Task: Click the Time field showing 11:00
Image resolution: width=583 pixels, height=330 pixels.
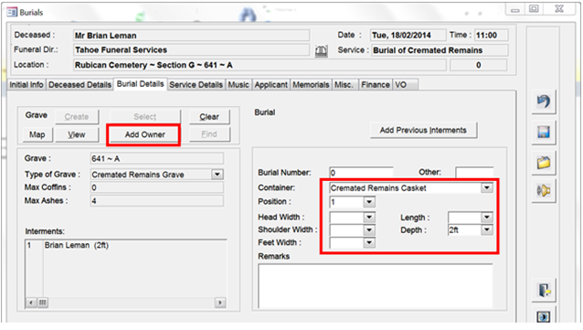Action: click(x=491, y=36)
